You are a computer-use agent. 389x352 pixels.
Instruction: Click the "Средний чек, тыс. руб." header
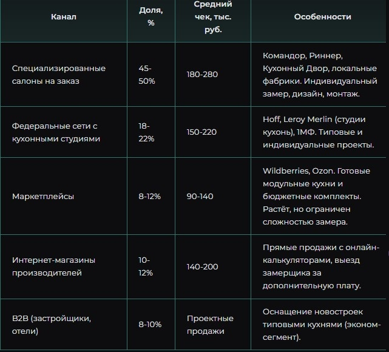click(209, 17)
